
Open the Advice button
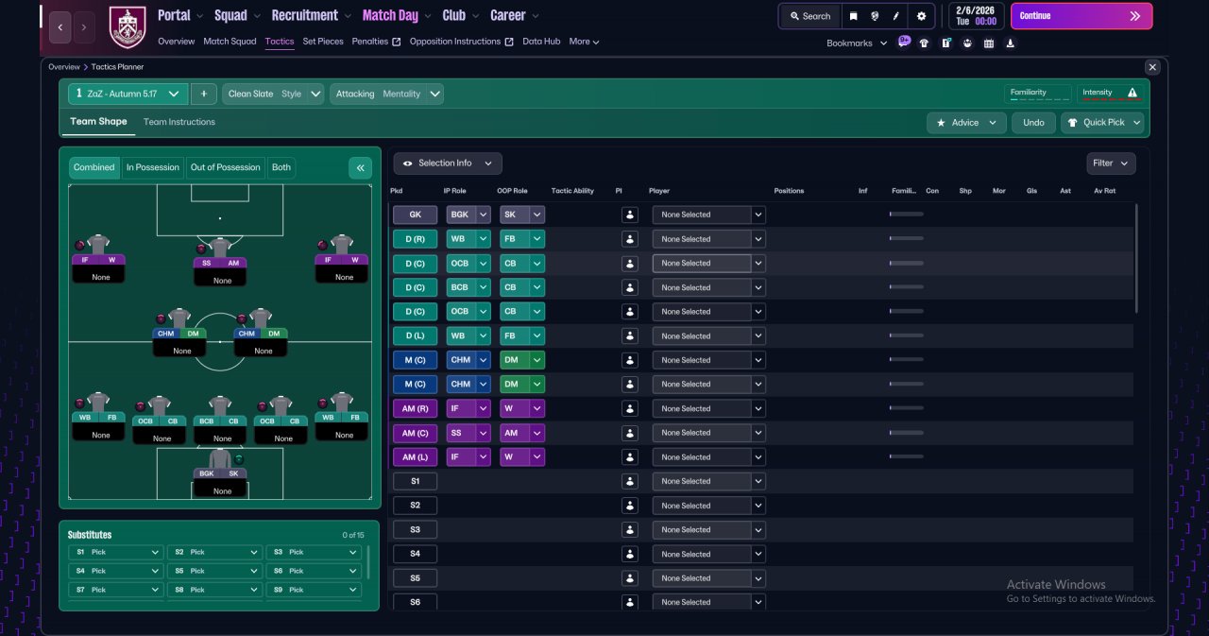[x=966, y=123]
